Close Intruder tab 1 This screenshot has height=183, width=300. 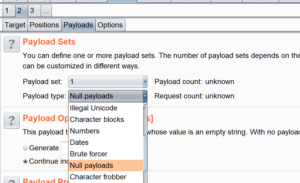[12, 11]
